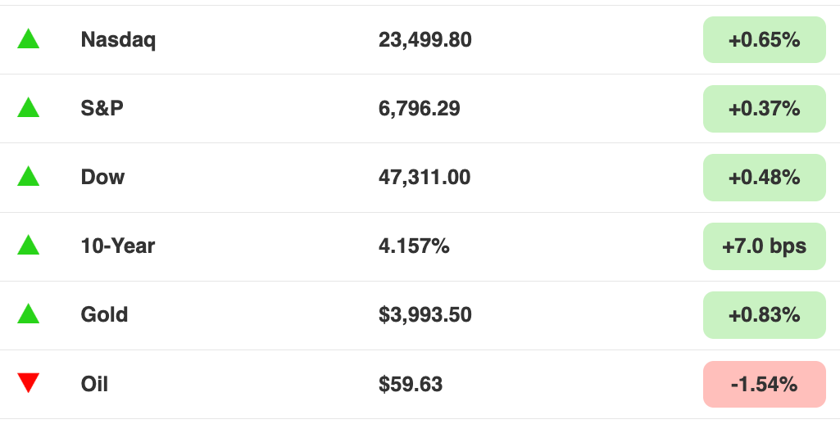Click the green up arrow beside Nasdaq
840x424 pixels.
pos(29,39)
